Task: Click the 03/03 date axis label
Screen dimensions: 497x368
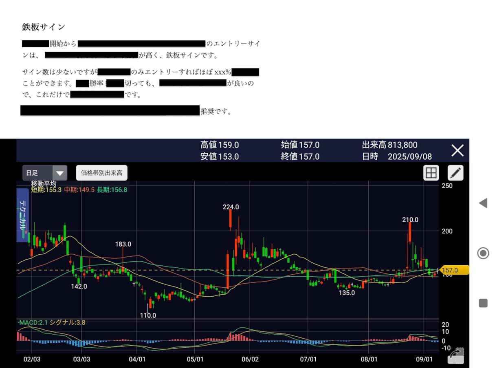Action: 81,359
